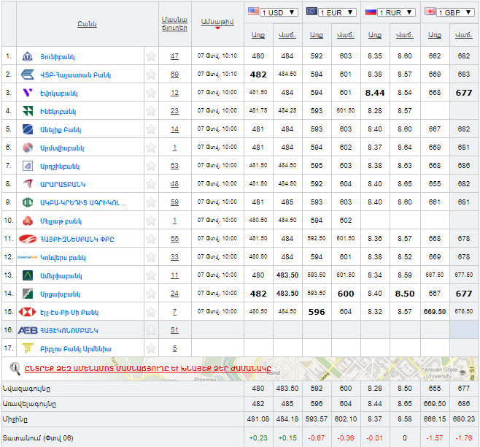Click branch count 69 for VTB bank
The height and width of the screenshot is (447, 480).
[x=174, y=74]
